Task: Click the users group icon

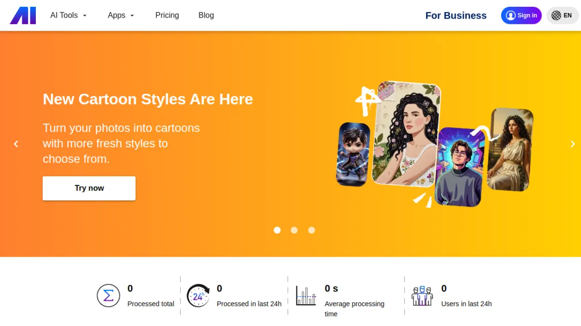Action: 422,296
